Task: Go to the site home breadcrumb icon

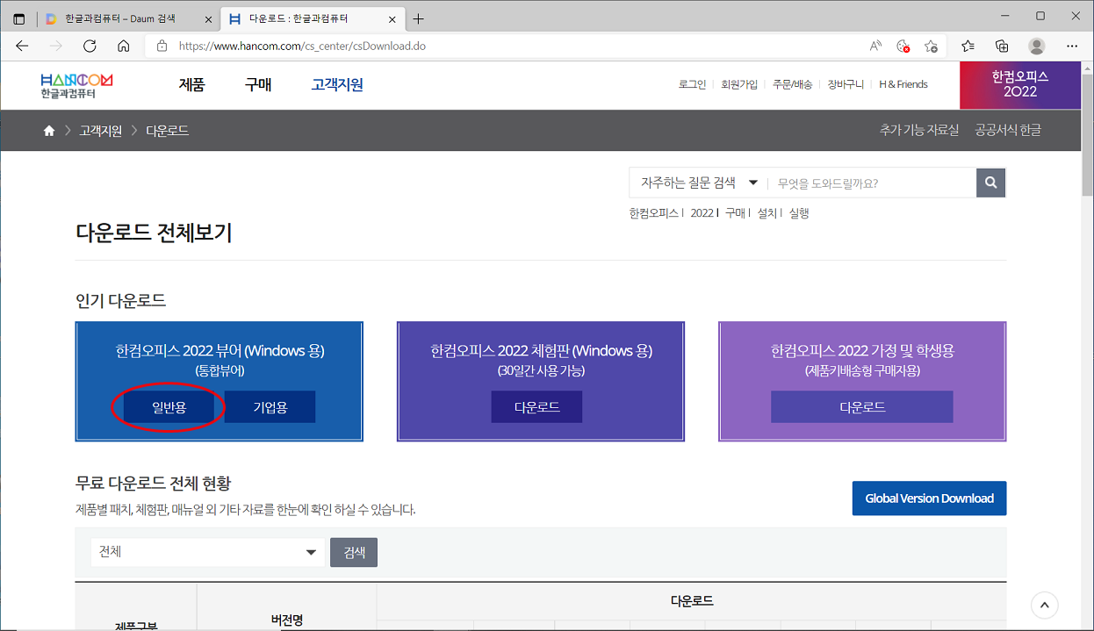Action: pos(49,131)
